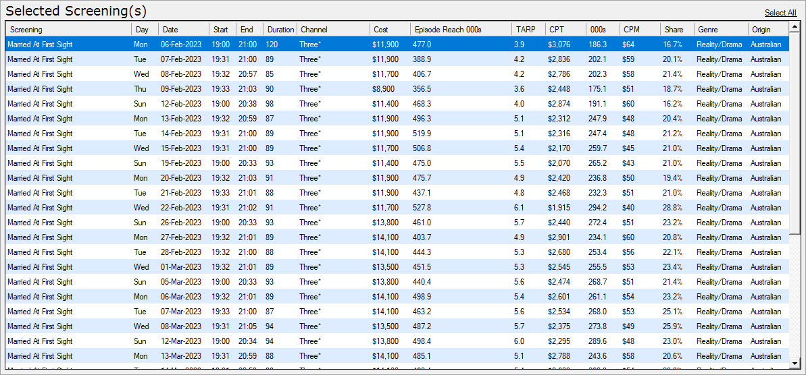Click the 289.6 000s value
The width and height of the screenshot is (806, 375).
point(598,341)
